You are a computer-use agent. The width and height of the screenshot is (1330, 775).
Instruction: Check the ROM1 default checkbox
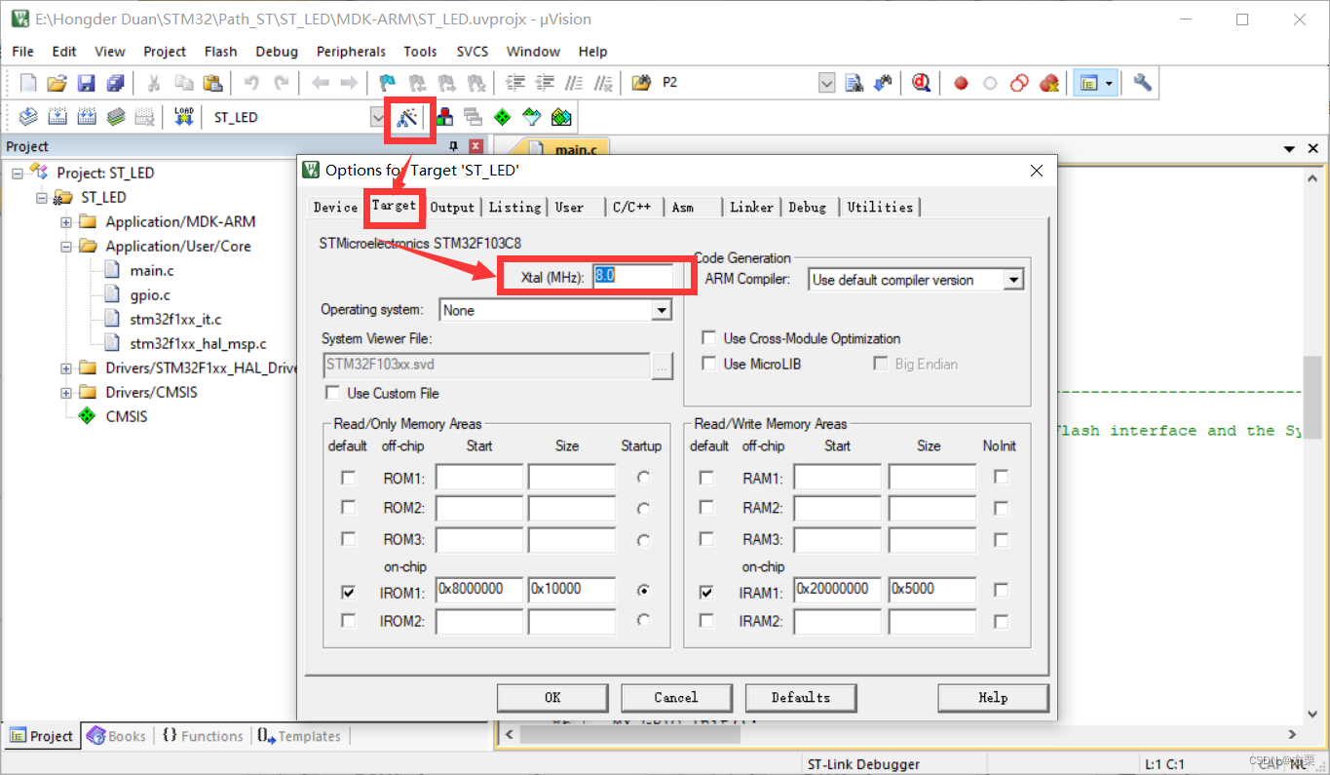click(348, 478)
